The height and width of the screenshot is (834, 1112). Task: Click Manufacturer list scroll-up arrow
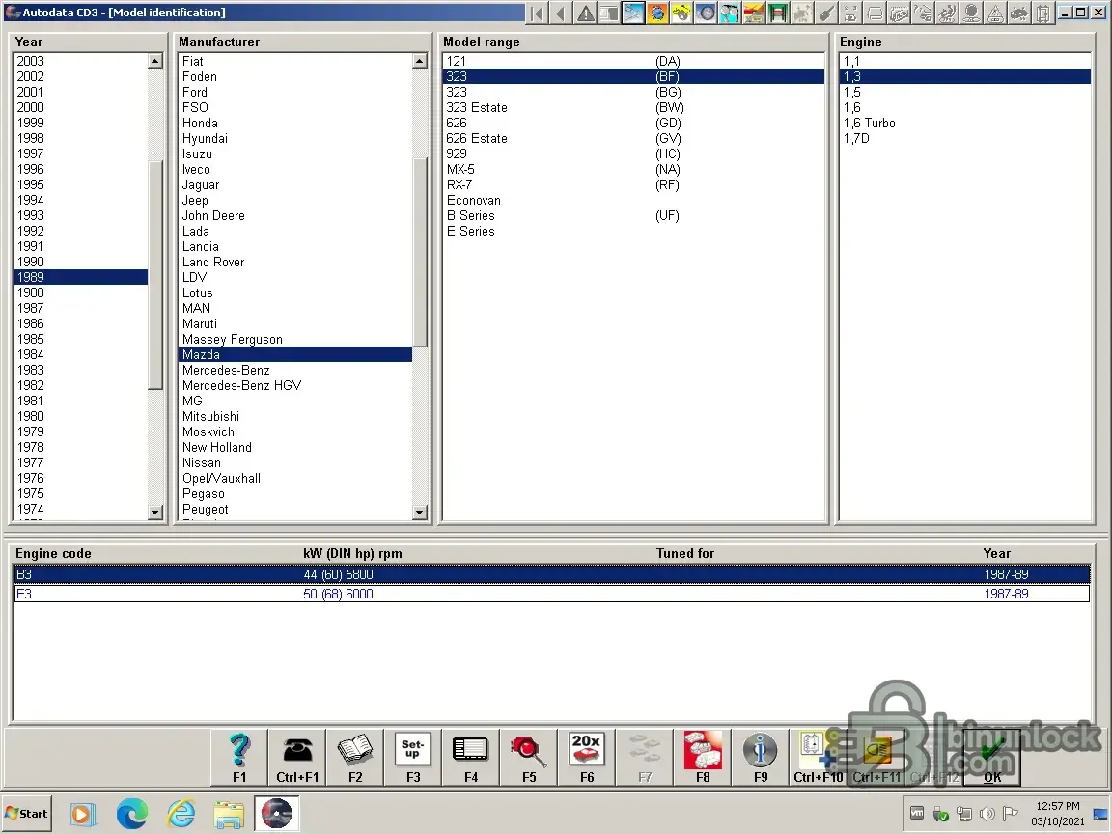420,61
